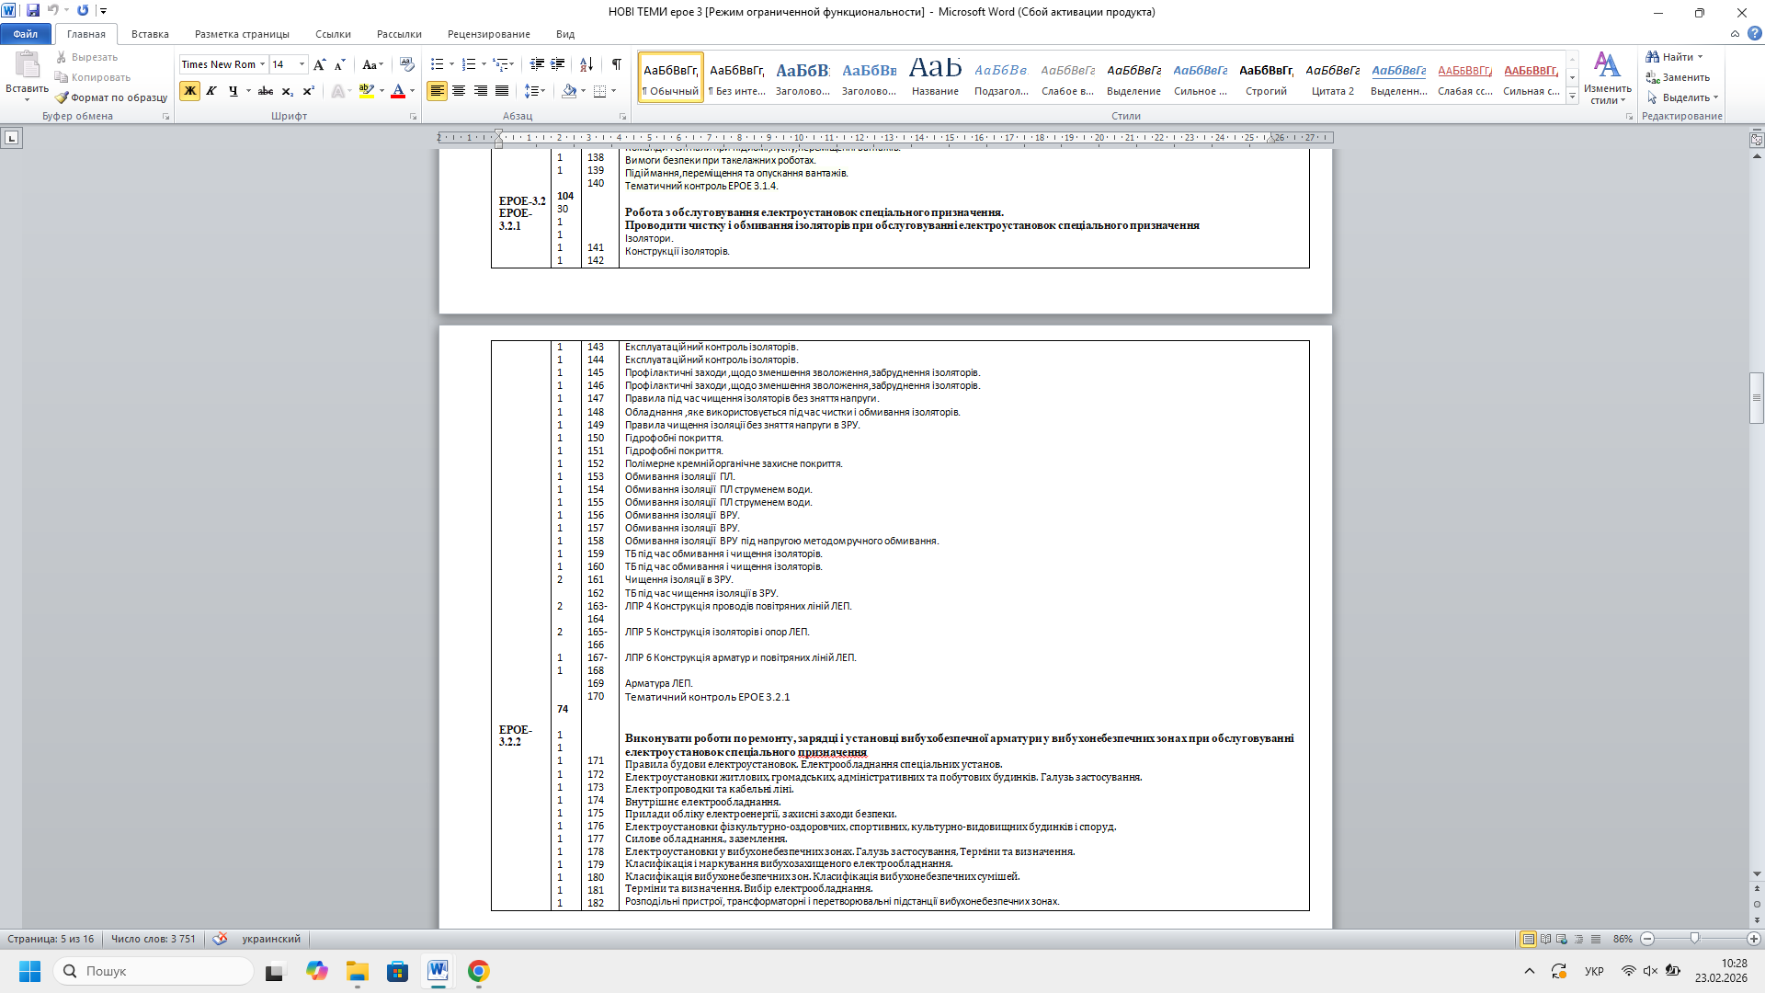Click the Grow Font icon
Viewport: 1765px width, 993px height.
[319, 64]
